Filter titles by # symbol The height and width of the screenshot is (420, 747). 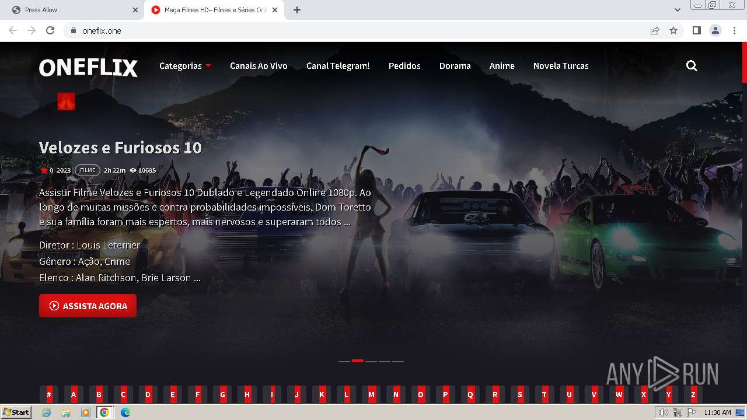pyautogui.click(x=49, y=394)
